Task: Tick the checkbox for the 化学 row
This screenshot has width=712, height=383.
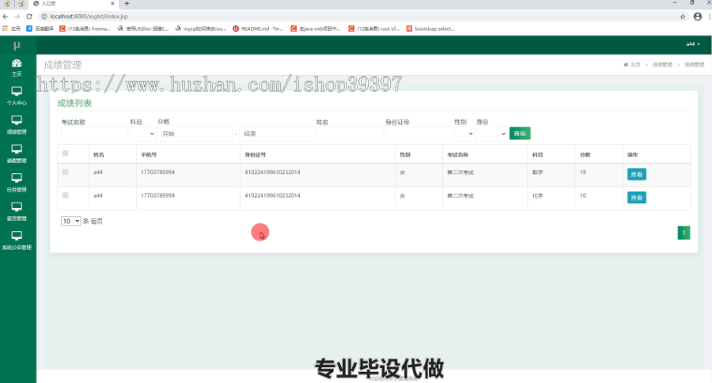Action: click(66, 195)
